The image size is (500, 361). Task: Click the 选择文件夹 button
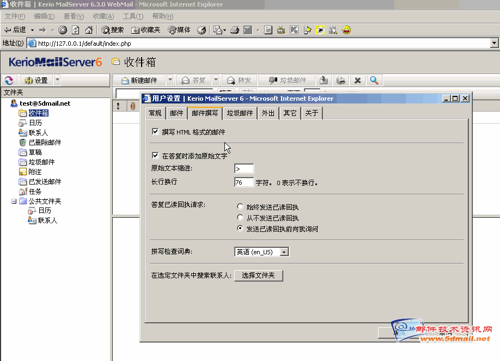click(x=259, y=276)
